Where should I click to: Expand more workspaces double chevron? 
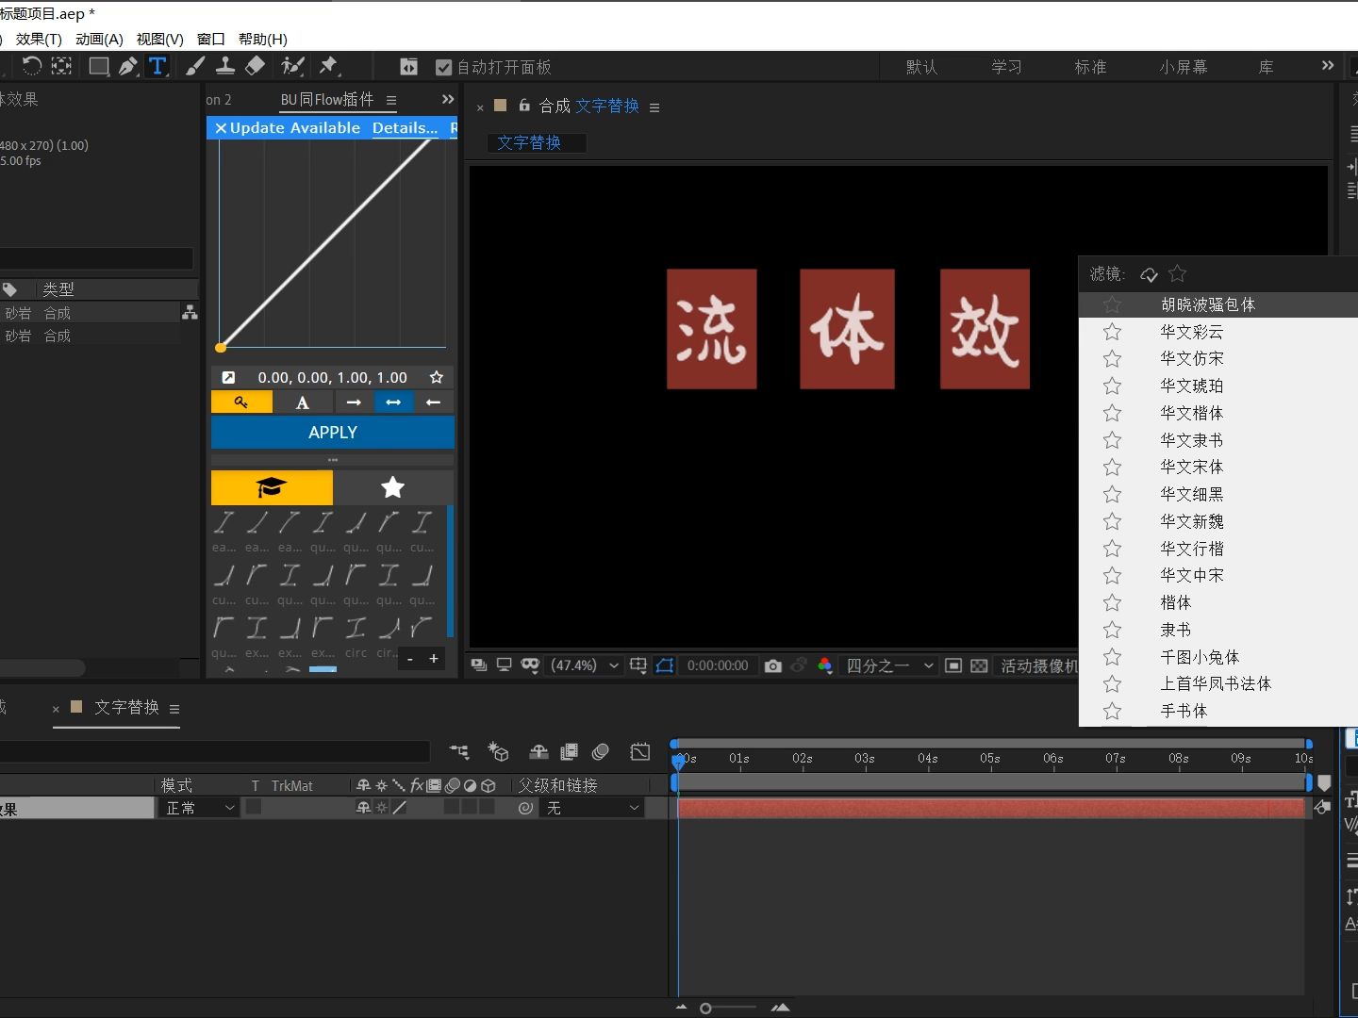coord(1328,65)
